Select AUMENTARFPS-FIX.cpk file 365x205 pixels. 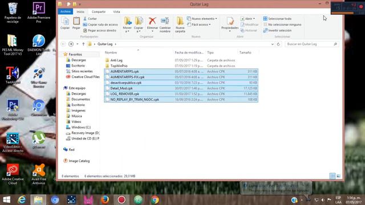click(x=181, y=77)
